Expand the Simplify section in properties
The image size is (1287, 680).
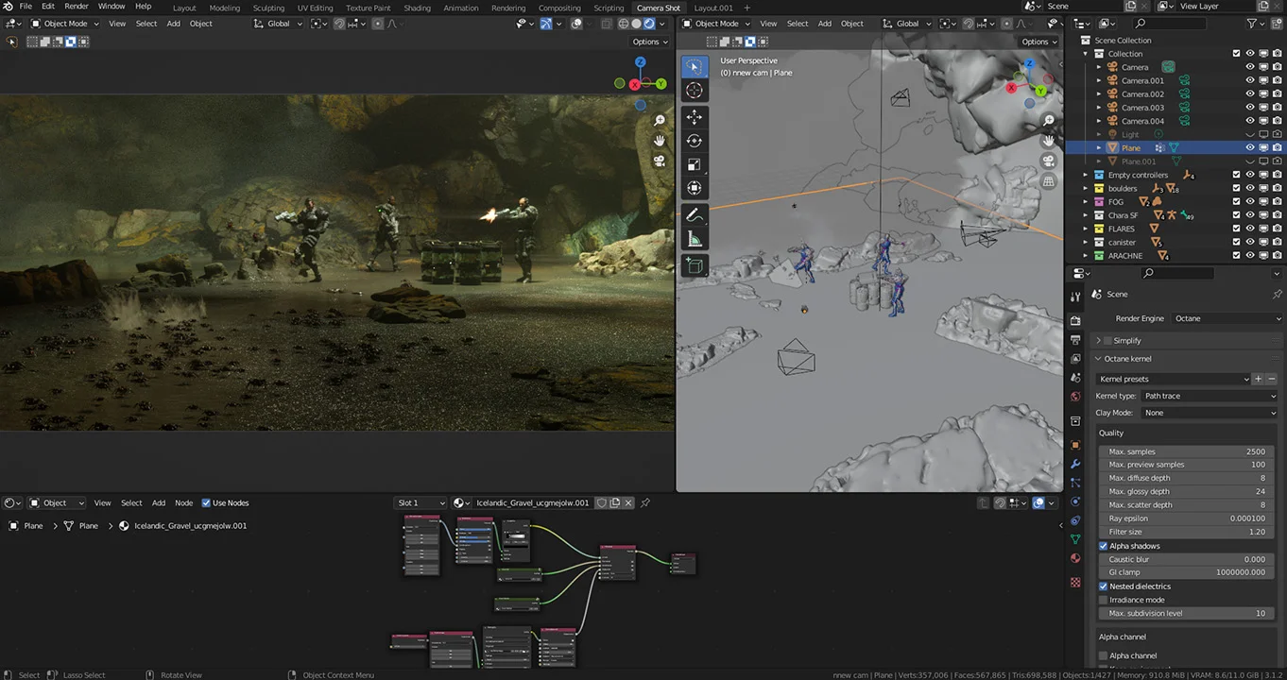coord(1099,340)
